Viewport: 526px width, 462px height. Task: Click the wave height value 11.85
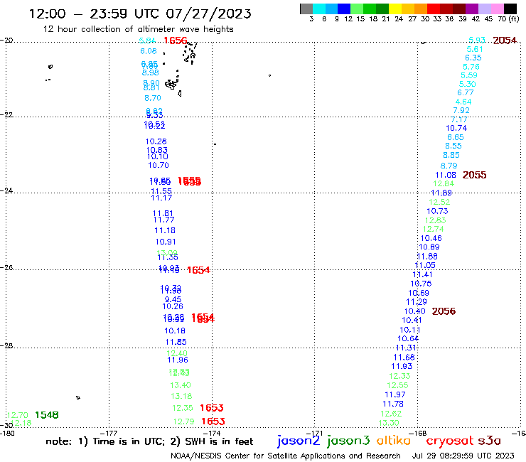coord(176,342)
